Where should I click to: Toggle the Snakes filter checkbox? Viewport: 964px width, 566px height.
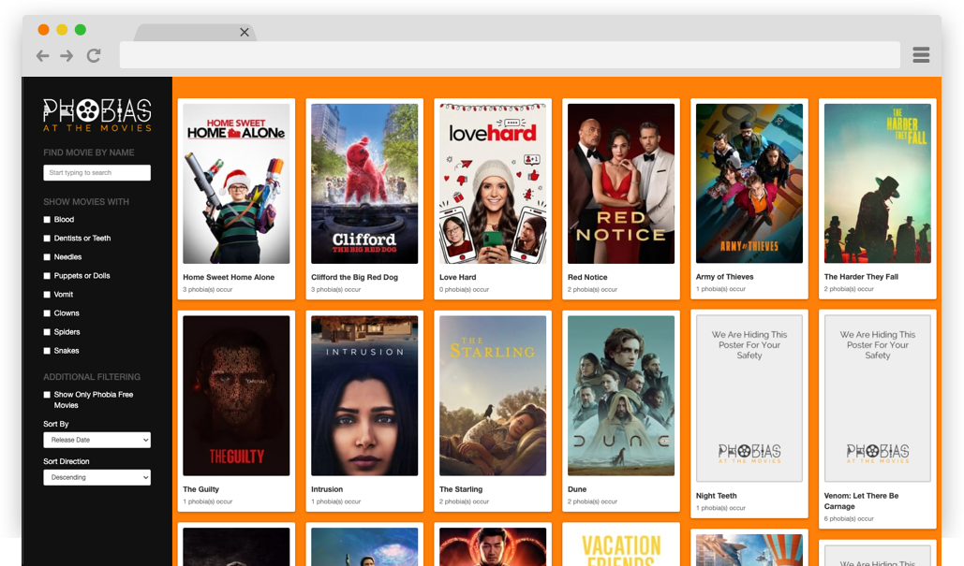tap(47, 351)
